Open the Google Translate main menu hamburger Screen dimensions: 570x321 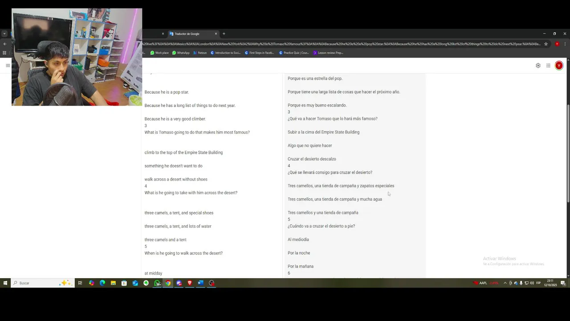(x=8, y=66)
